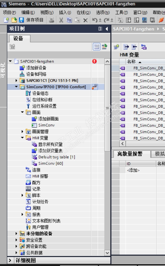This screenshot has width=165, height=266.
Task: Click the export tags icon
Action: [126, 47]
